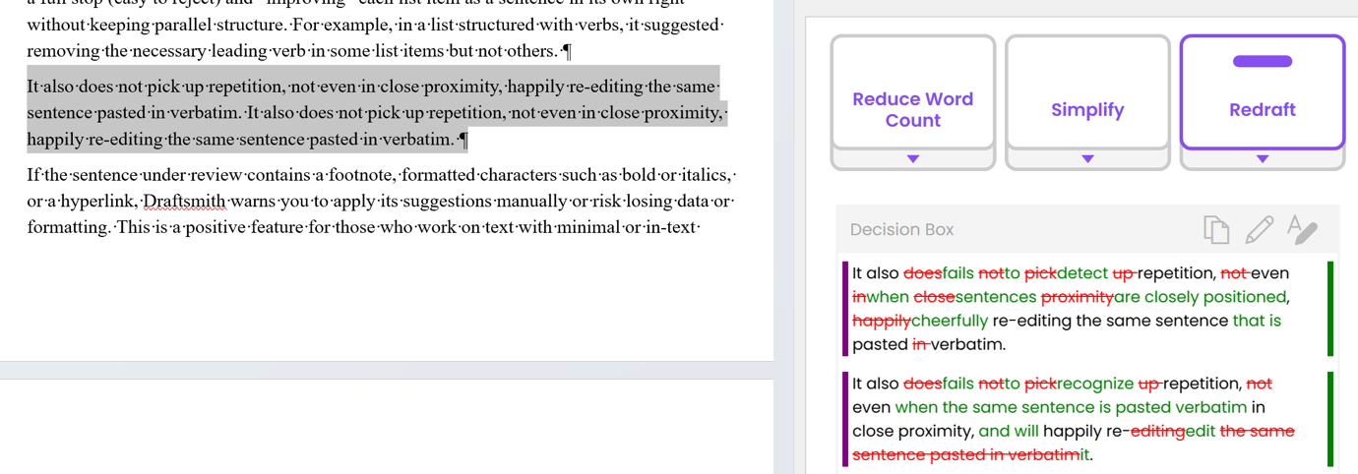1358x474 pixels.
Task: Copy suggestion using Decision Box copy icon
Action: coord(1216,229)
